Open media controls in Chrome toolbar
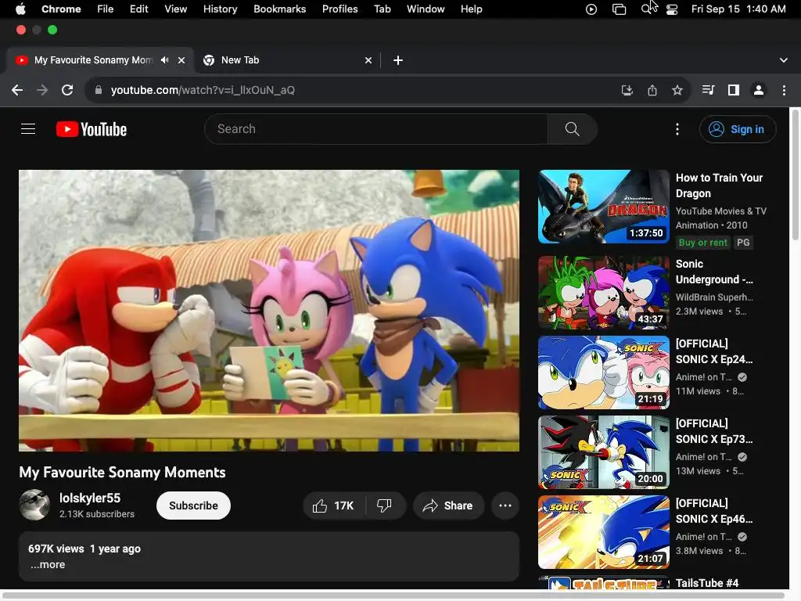The height and width of the screenshot is (601, 801). 708,91
